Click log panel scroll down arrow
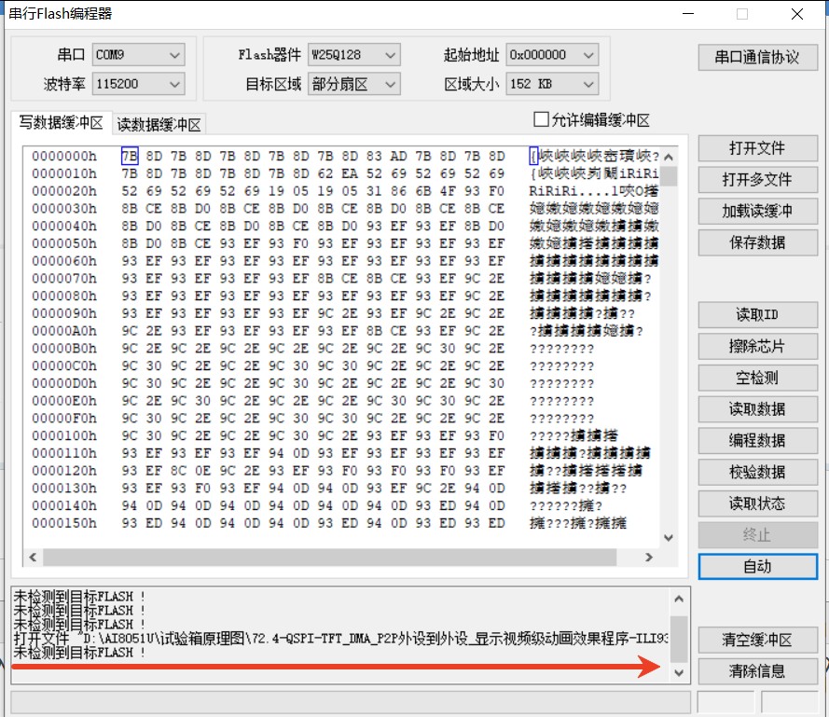The width and height of the screenshot is (829, 717). coord(680,673)
